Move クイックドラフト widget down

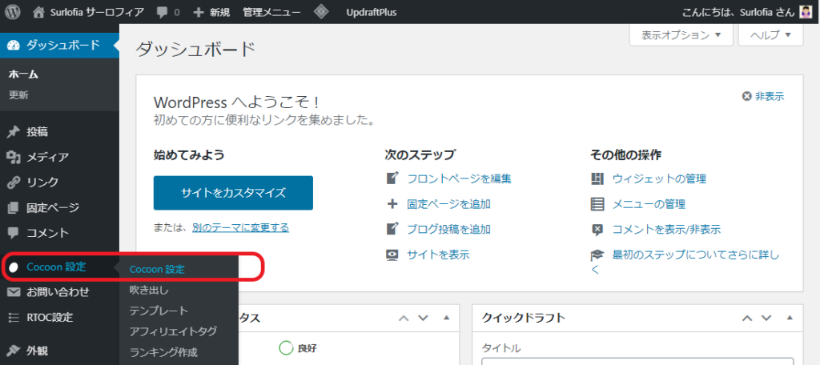click(x=766, y=318)
